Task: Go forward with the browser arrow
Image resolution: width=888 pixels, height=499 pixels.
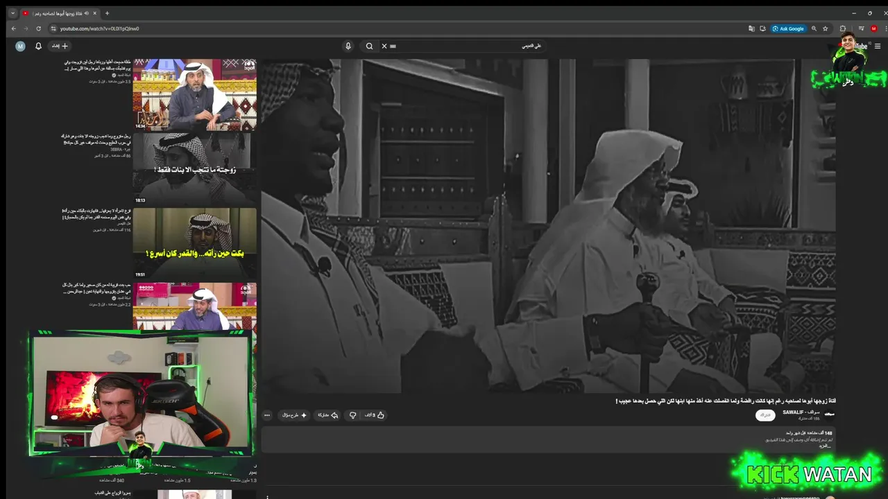Action: tap(26, 28)
